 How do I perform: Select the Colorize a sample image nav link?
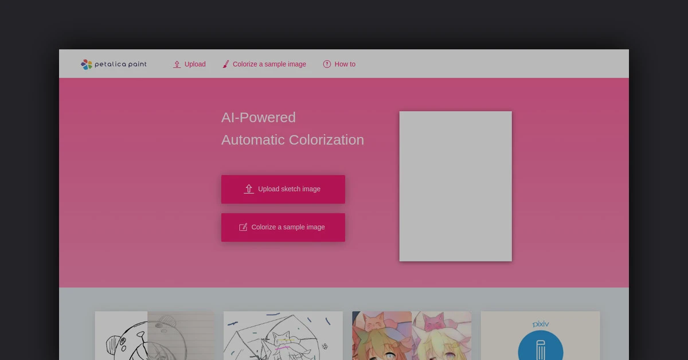pos(269,64)
